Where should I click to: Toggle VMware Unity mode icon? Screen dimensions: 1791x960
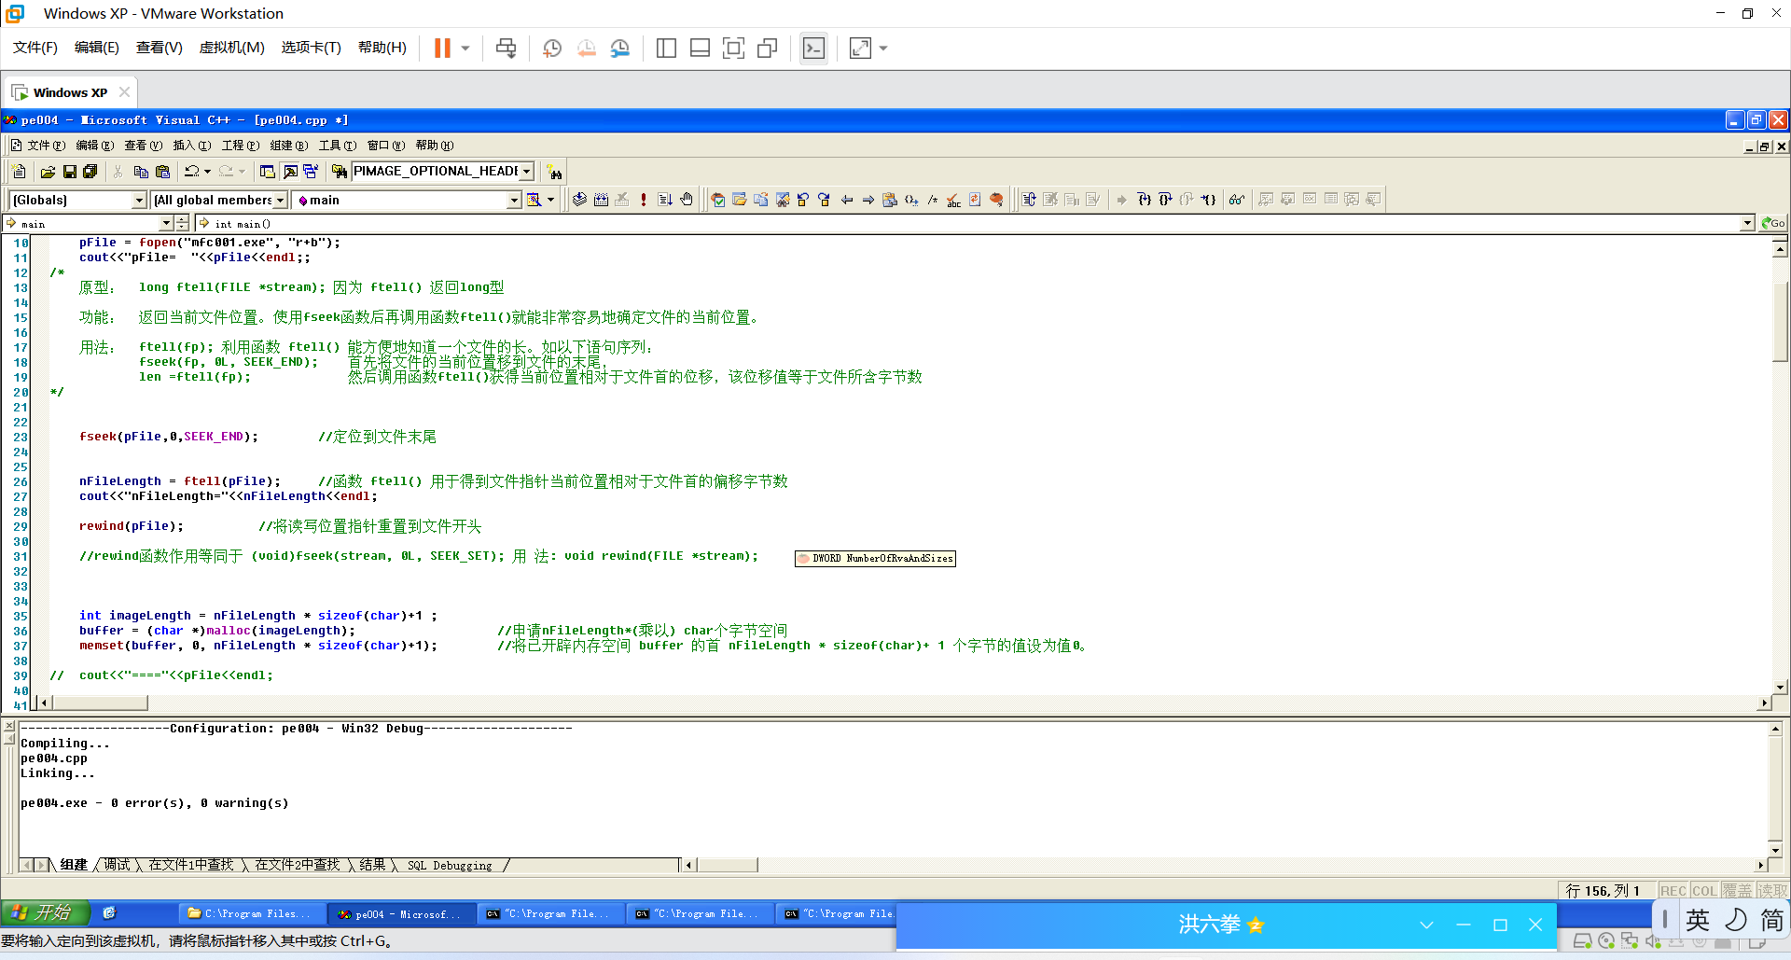click(x=767, y=48)
